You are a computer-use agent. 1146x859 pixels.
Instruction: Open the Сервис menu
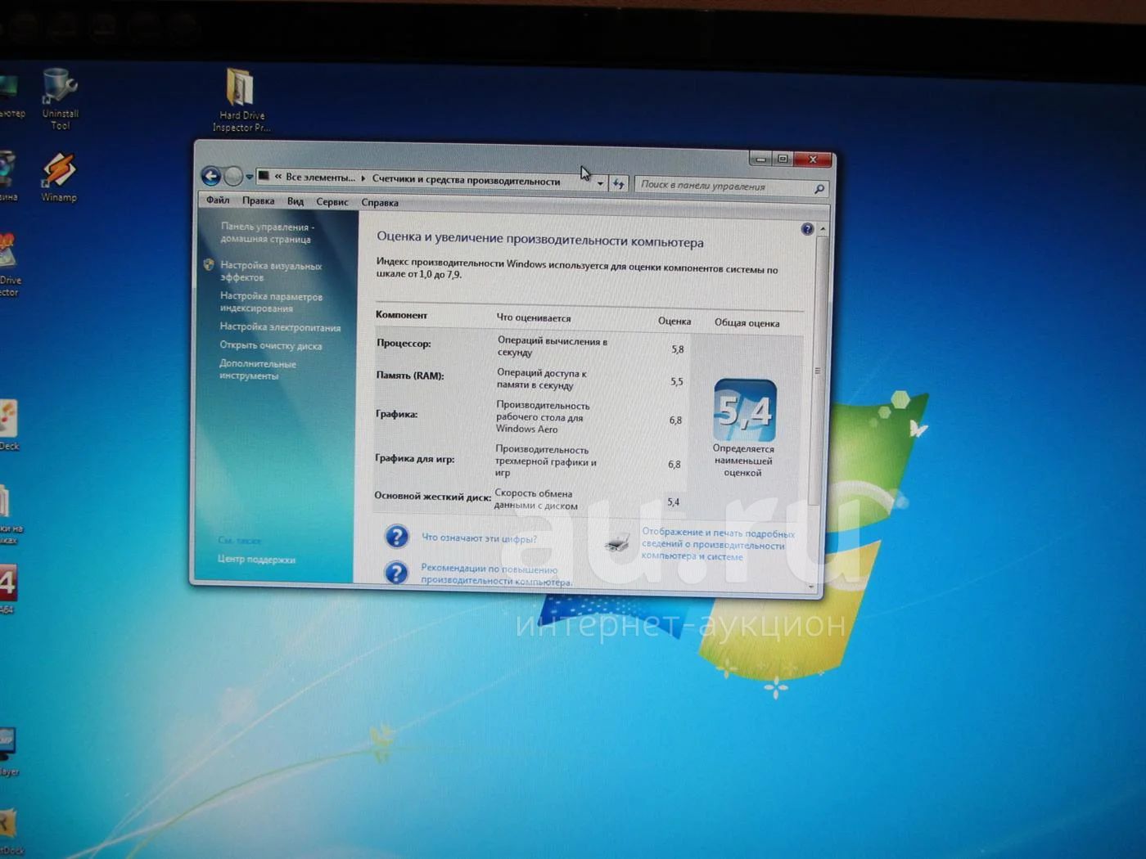332,202
